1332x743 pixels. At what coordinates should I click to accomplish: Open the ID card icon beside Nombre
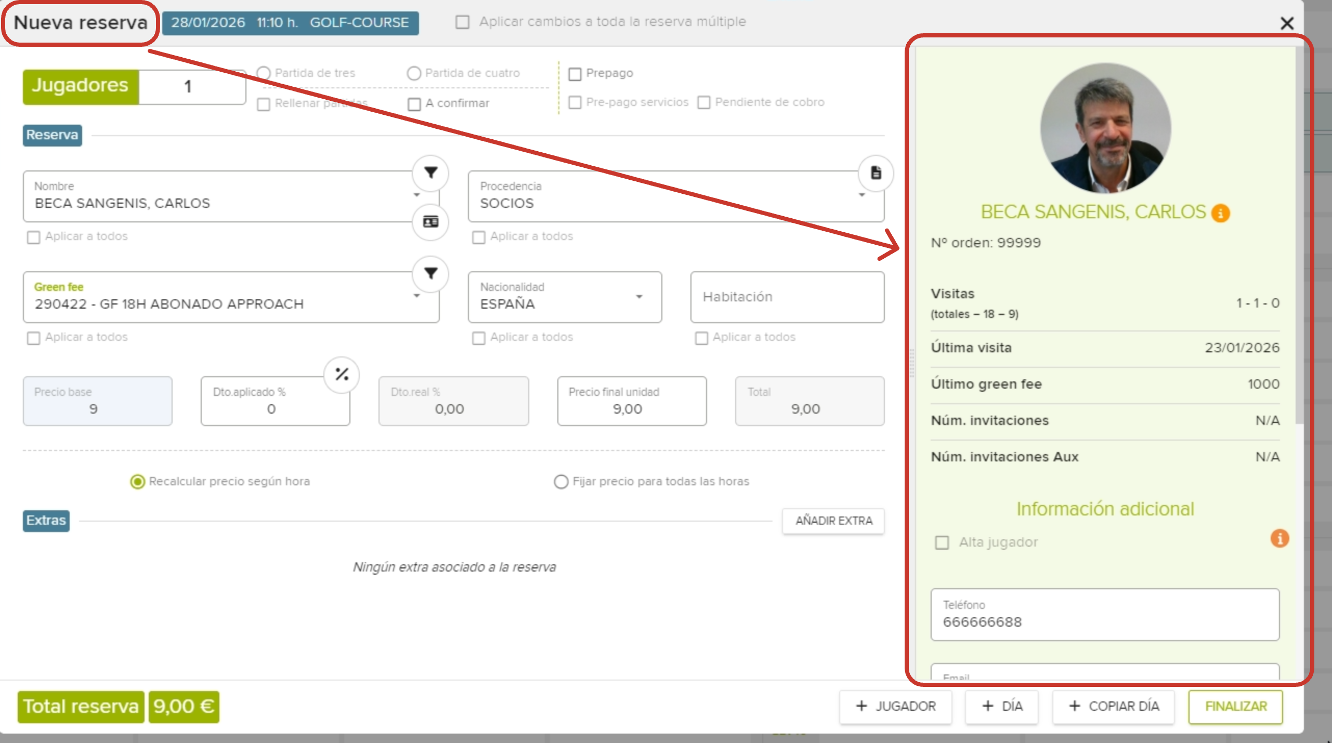click(x=430, y=222)
